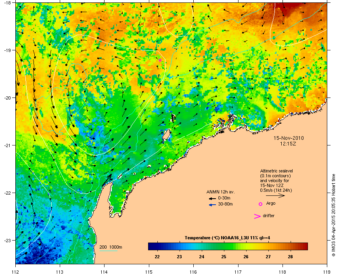
Task: Click the 'Argo' legend label
Action: [271, 203]
